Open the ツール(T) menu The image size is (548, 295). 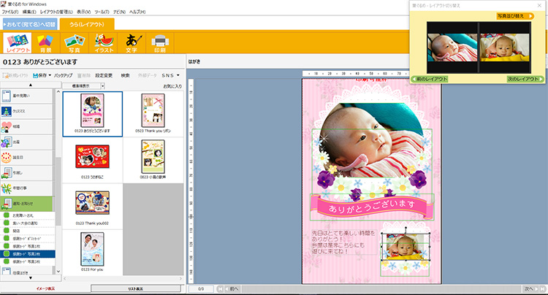tap(91, 12)
